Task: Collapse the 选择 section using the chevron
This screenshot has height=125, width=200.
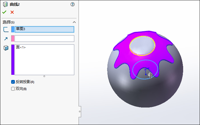Action: point(74,22)
